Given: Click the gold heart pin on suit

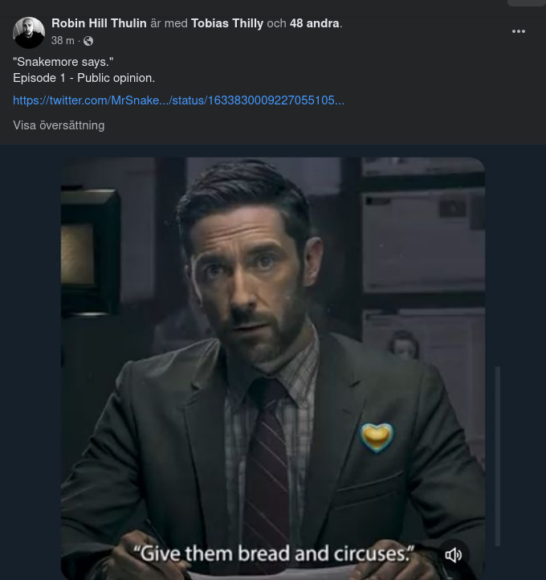Looking at the screenshot, I should click(377, 436).
